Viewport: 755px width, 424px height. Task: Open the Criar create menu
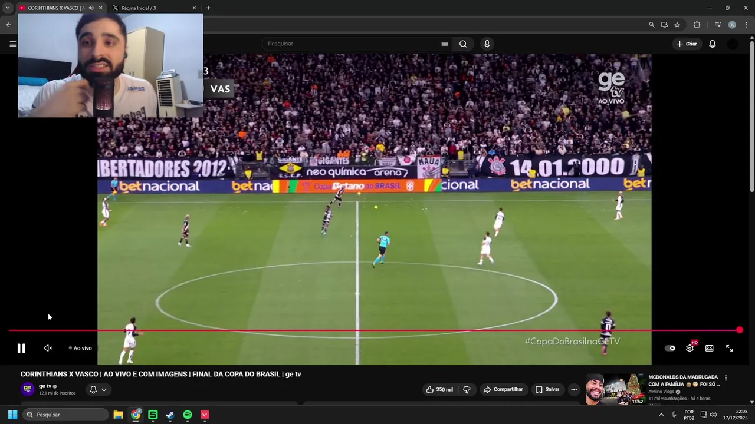click(687, 44)
